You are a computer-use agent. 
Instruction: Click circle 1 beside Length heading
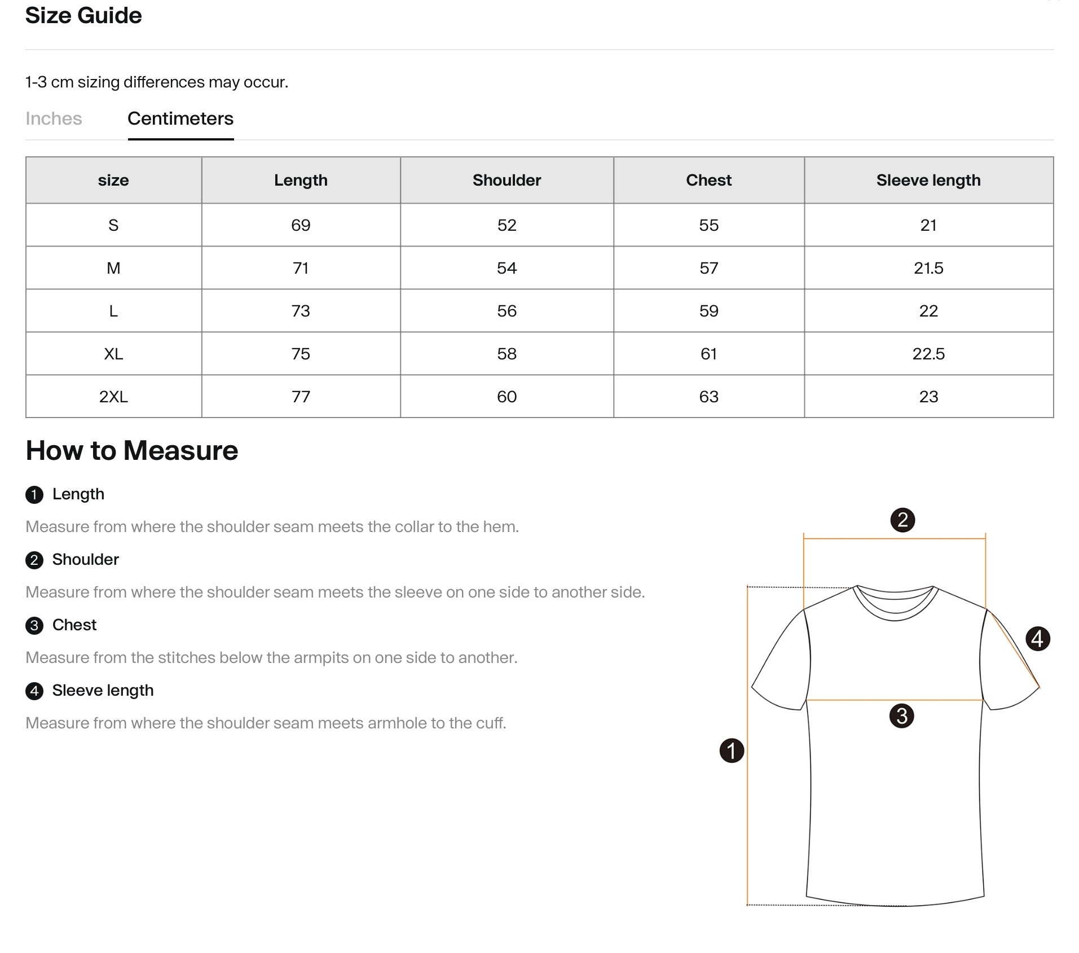[35, 494]
